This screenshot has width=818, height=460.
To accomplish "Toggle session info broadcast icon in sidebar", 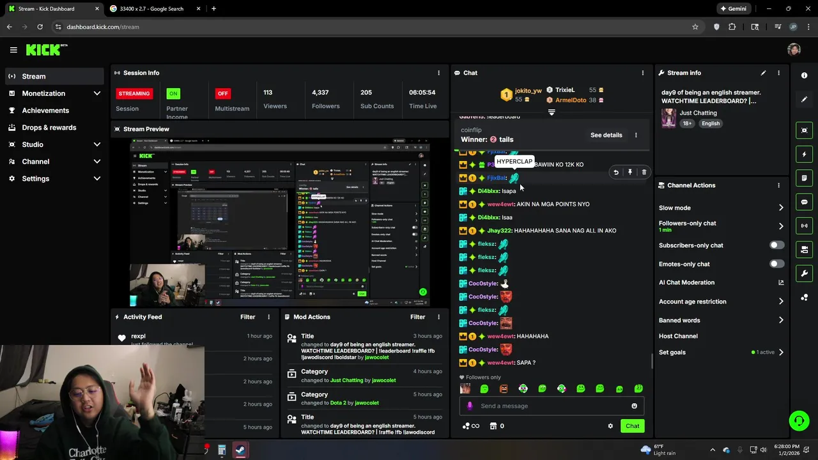I will click(804, 226).
